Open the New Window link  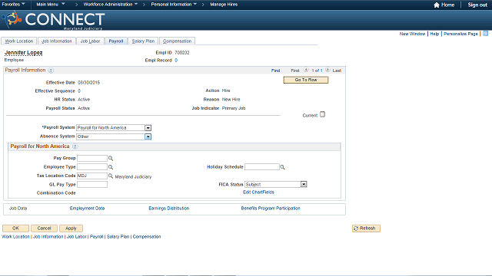412,34
